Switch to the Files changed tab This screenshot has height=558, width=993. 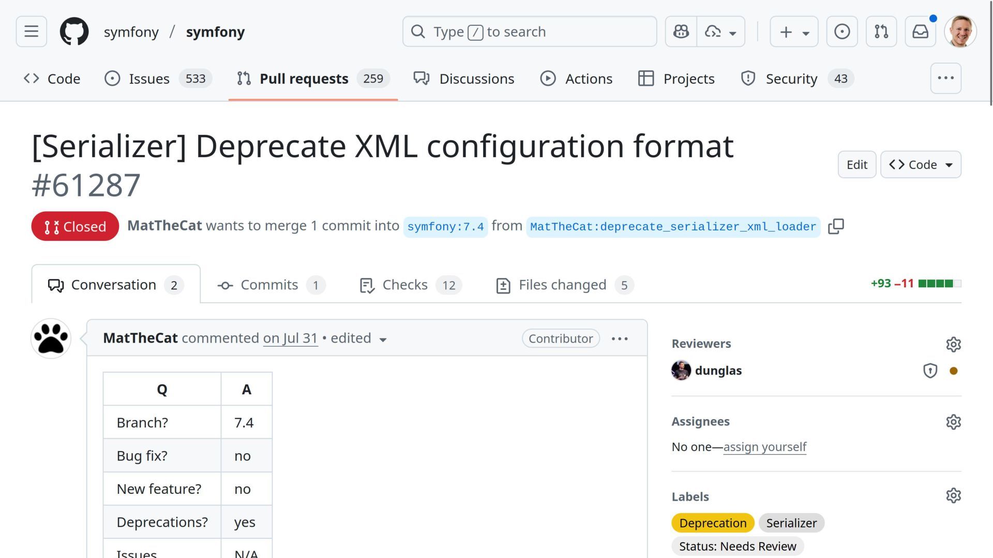564,285
